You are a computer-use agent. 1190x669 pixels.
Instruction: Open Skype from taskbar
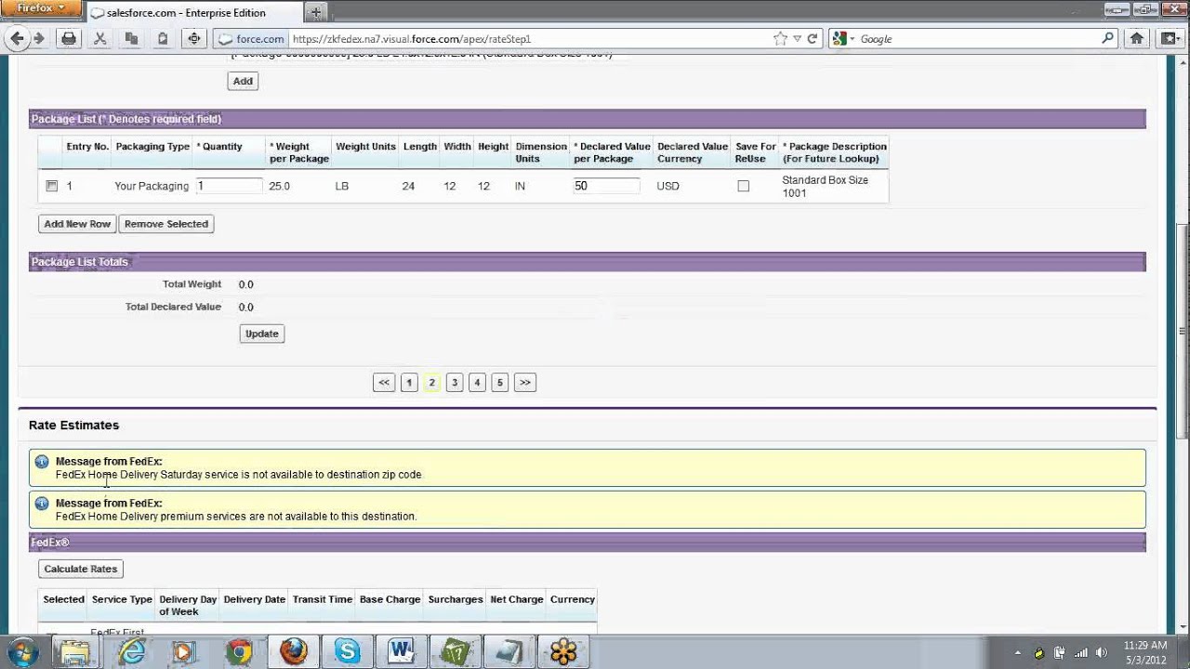348,652
